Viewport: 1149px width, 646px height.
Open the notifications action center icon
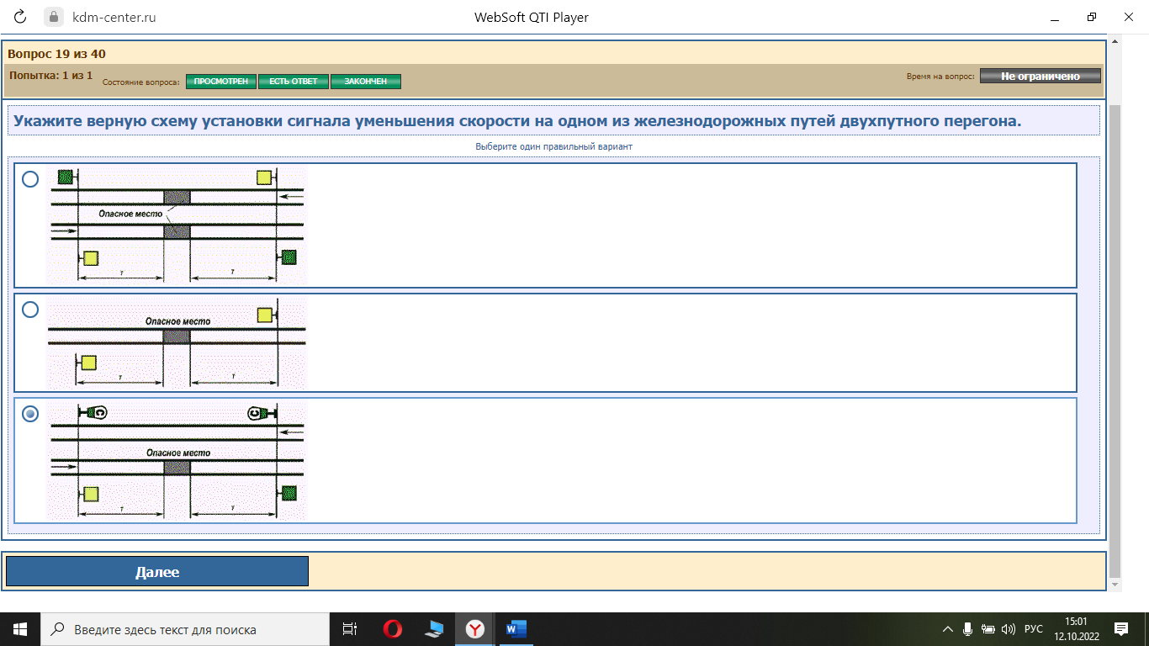coord(1121,629)
